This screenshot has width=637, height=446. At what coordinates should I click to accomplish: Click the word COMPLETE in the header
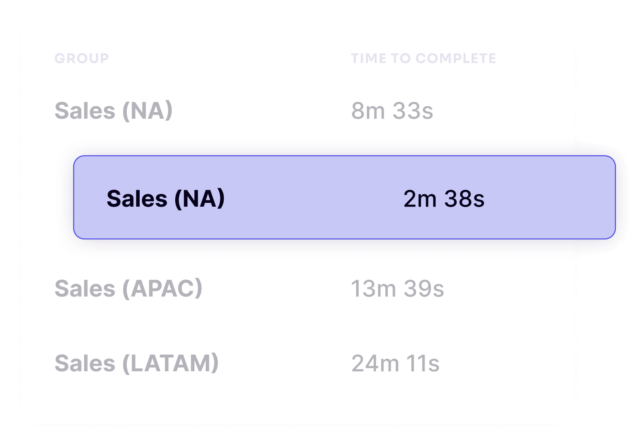coord(456,58)
